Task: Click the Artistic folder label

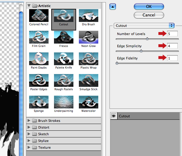Action: pos(45,6)
